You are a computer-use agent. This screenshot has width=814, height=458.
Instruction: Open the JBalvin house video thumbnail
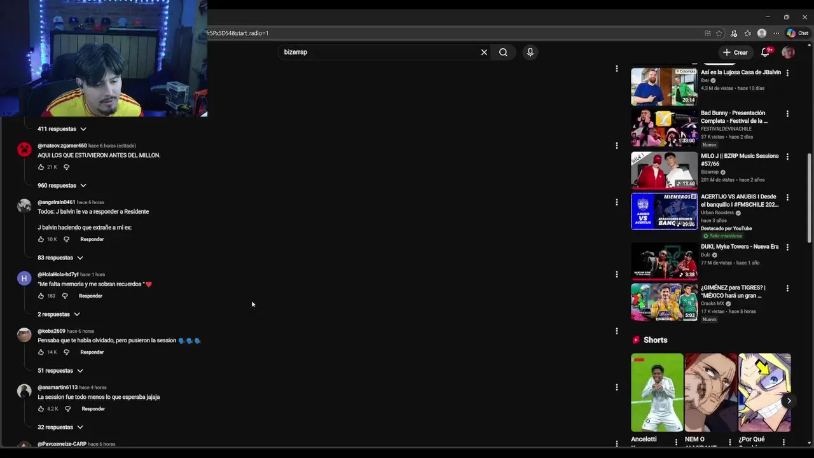tap(664, 87)
